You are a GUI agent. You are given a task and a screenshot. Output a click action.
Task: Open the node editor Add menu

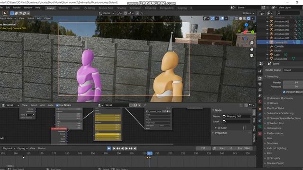click(42, 105)
